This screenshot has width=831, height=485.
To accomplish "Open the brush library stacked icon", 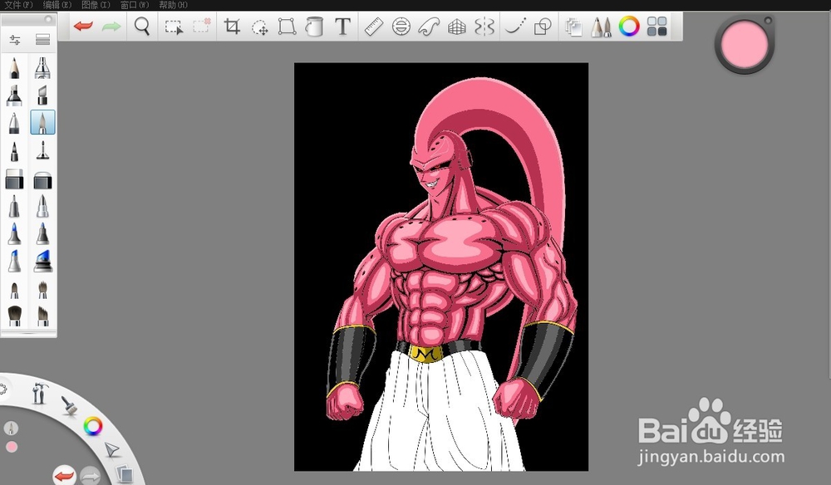I will click(42, 39).
